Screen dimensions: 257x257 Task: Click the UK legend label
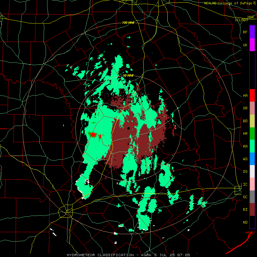point(245,45)
